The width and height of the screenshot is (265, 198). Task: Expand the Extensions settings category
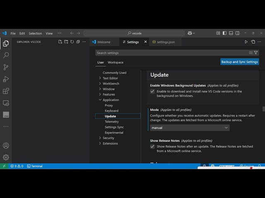click(100, 144)
